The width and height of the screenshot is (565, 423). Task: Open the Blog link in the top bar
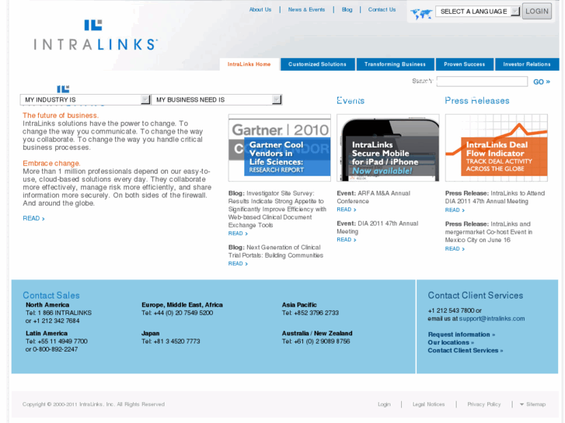(347, 10)
